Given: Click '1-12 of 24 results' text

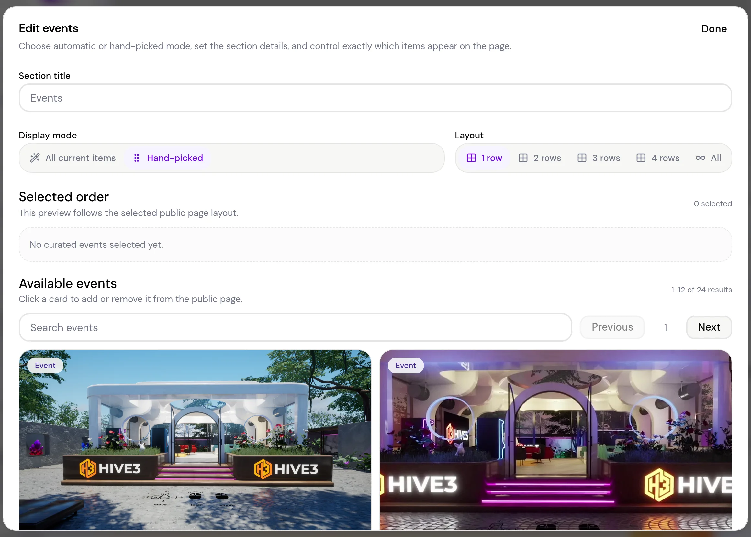Looking at the screenshot, I should click(701, 290).
